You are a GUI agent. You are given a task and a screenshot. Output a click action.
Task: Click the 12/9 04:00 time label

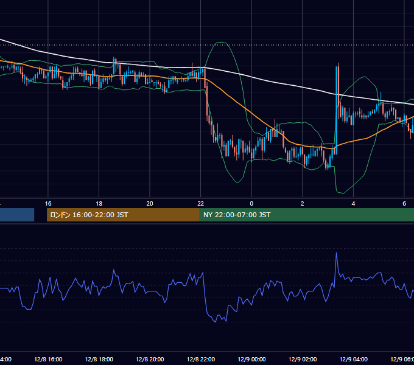pos(354,359)
